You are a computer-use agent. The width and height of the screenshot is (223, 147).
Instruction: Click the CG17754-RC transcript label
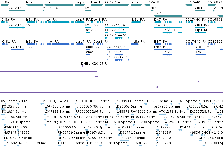click(x=116, y=25)
